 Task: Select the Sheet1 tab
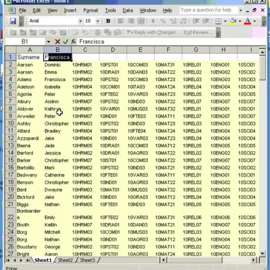pos(43,260)
